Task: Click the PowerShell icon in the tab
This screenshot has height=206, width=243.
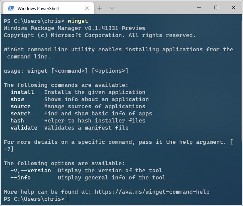Action: coord(11,8)
